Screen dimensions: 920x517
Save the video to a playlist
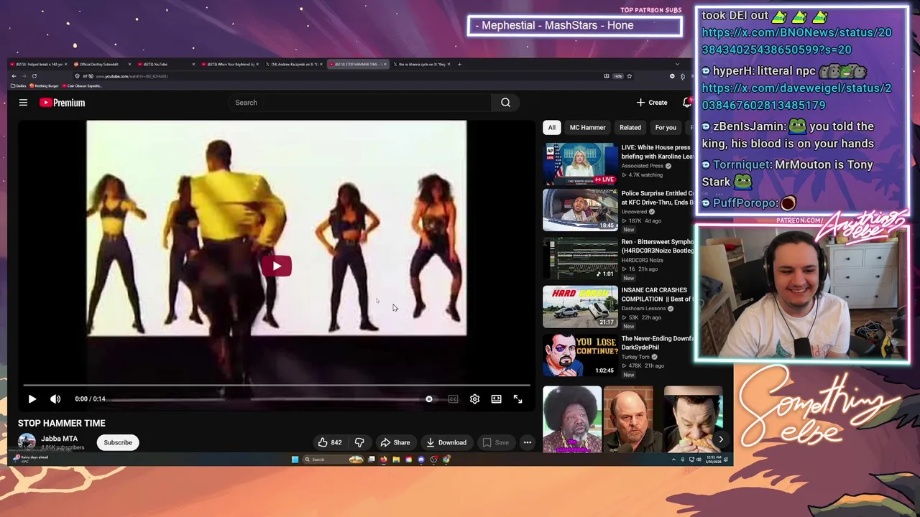[496, 442]
